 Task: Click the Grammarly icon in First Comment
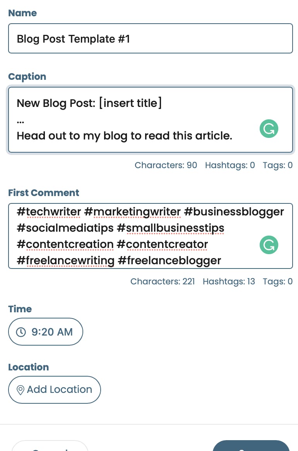[269, 244]
